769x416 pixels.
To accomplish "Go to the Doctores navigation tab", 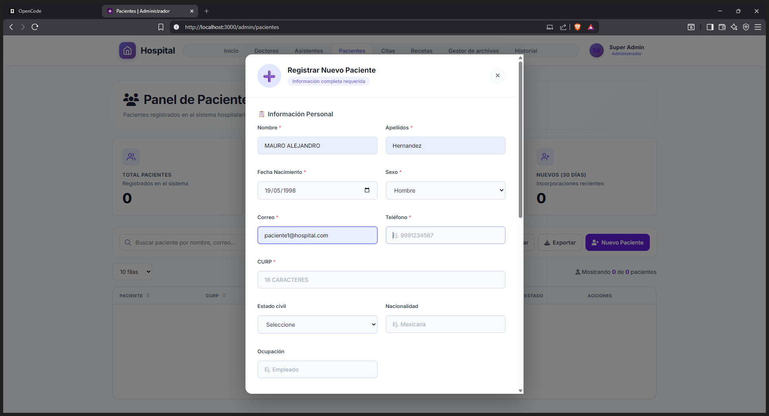I will [266, 51].
